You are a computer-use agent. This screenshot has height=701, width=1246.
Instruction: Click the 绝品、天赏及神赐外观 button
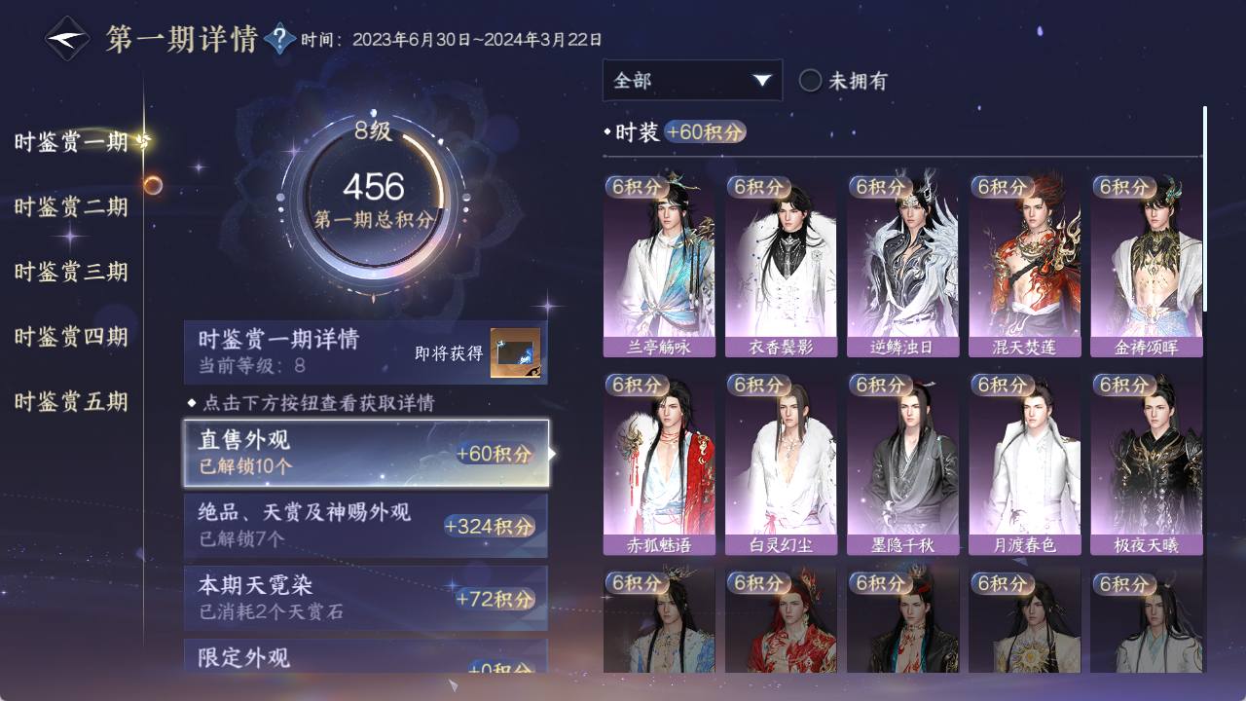click(x=366, y=526)
